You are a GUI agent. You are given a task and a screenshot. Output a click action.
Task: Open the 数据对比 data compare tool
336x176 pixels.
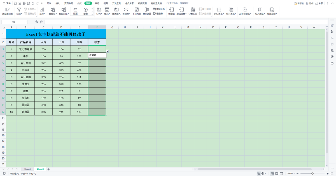(x=63, y=11)
